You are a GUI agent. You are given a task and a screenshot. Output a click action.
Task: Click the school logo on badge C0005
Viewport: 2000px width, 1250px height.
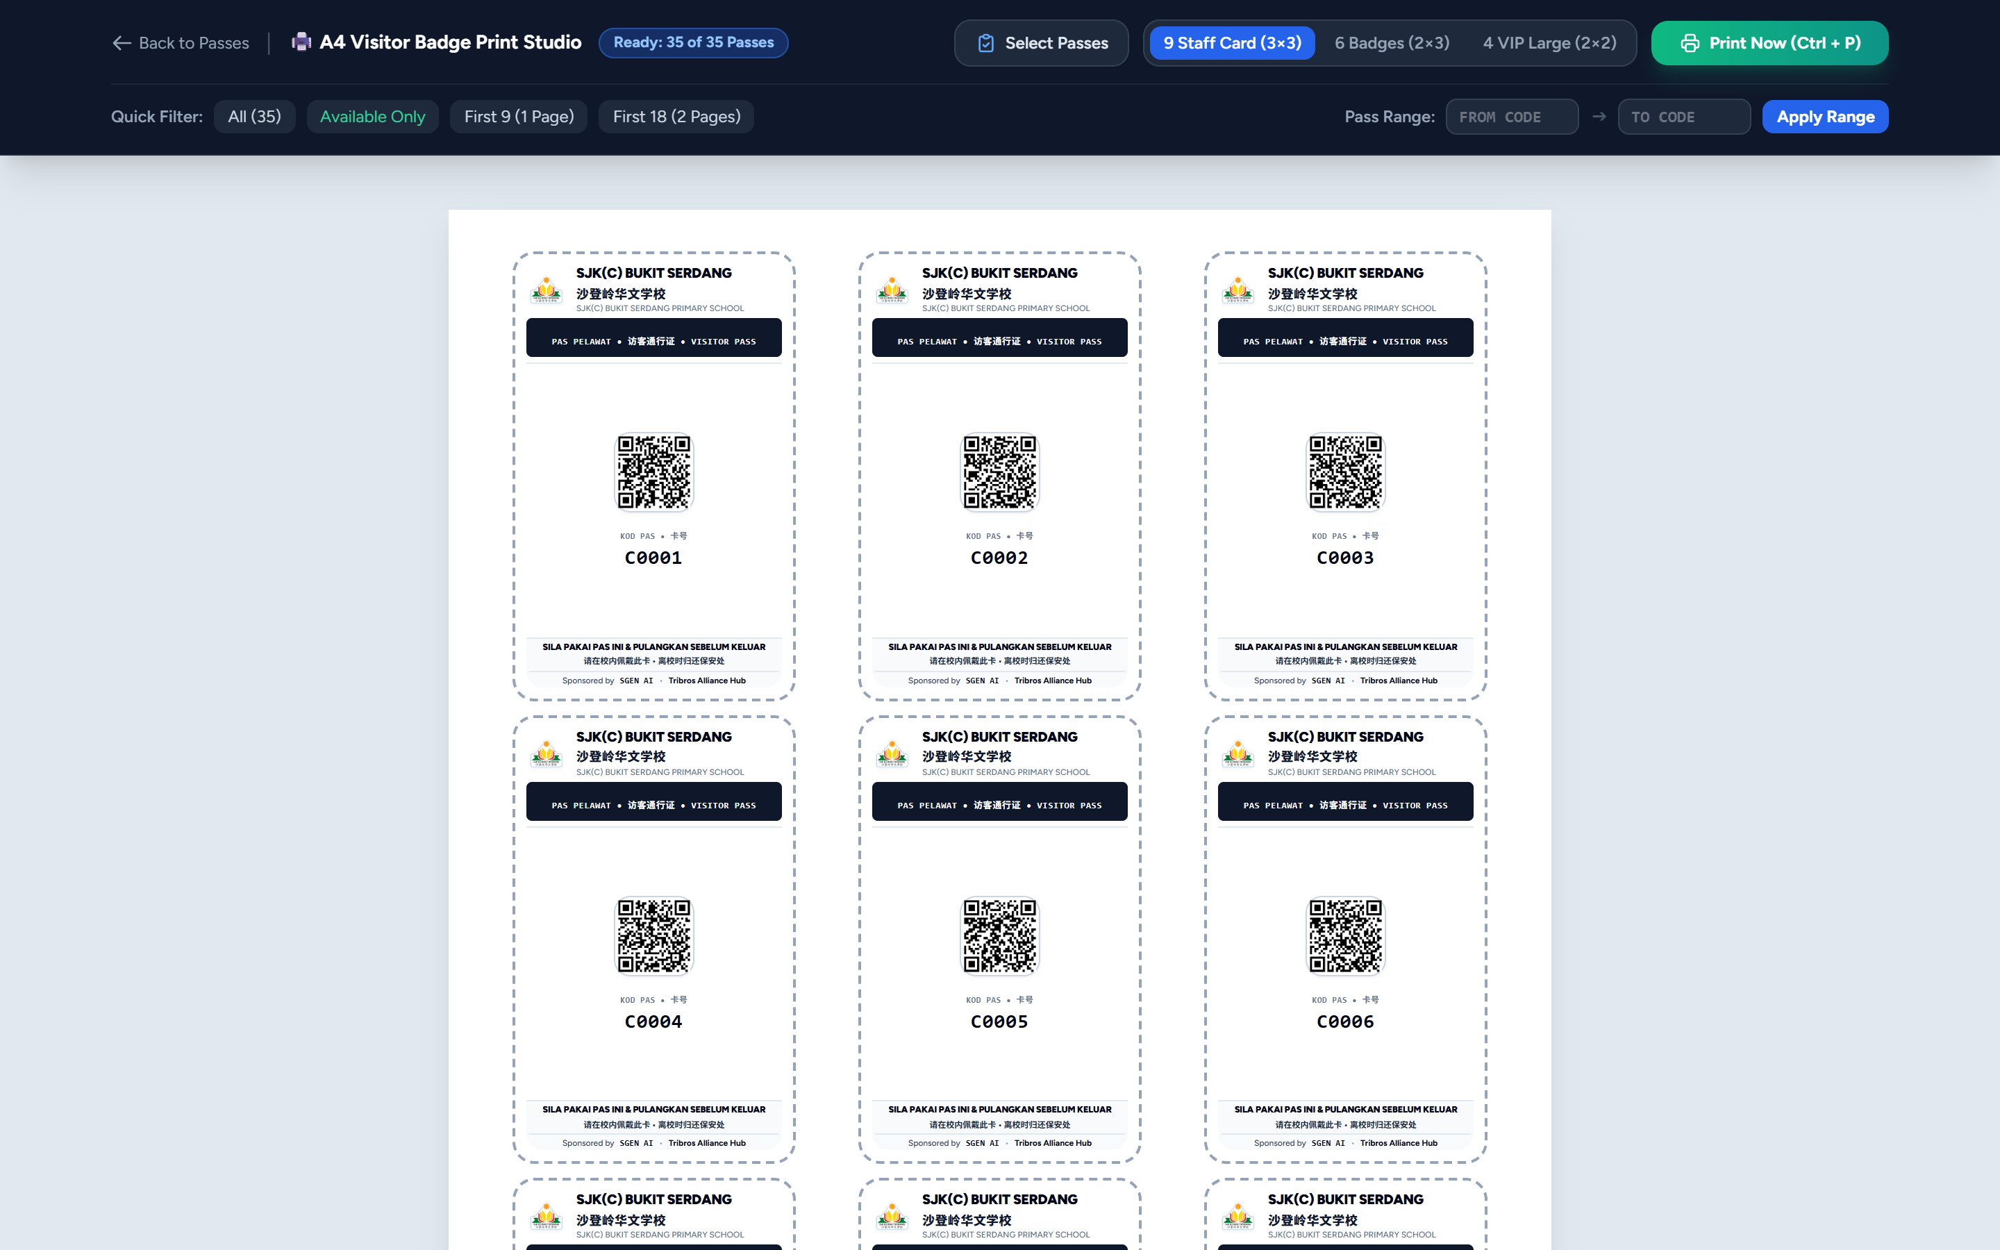892,754
